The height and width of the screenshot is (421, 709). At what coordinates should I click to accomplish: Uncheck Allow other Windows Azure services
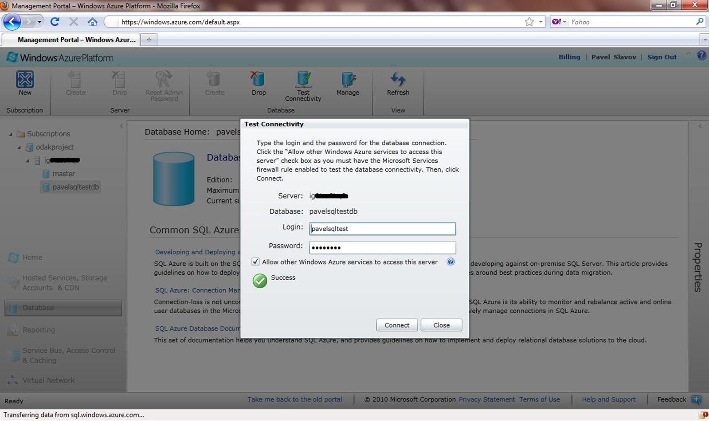pos(255,262)
